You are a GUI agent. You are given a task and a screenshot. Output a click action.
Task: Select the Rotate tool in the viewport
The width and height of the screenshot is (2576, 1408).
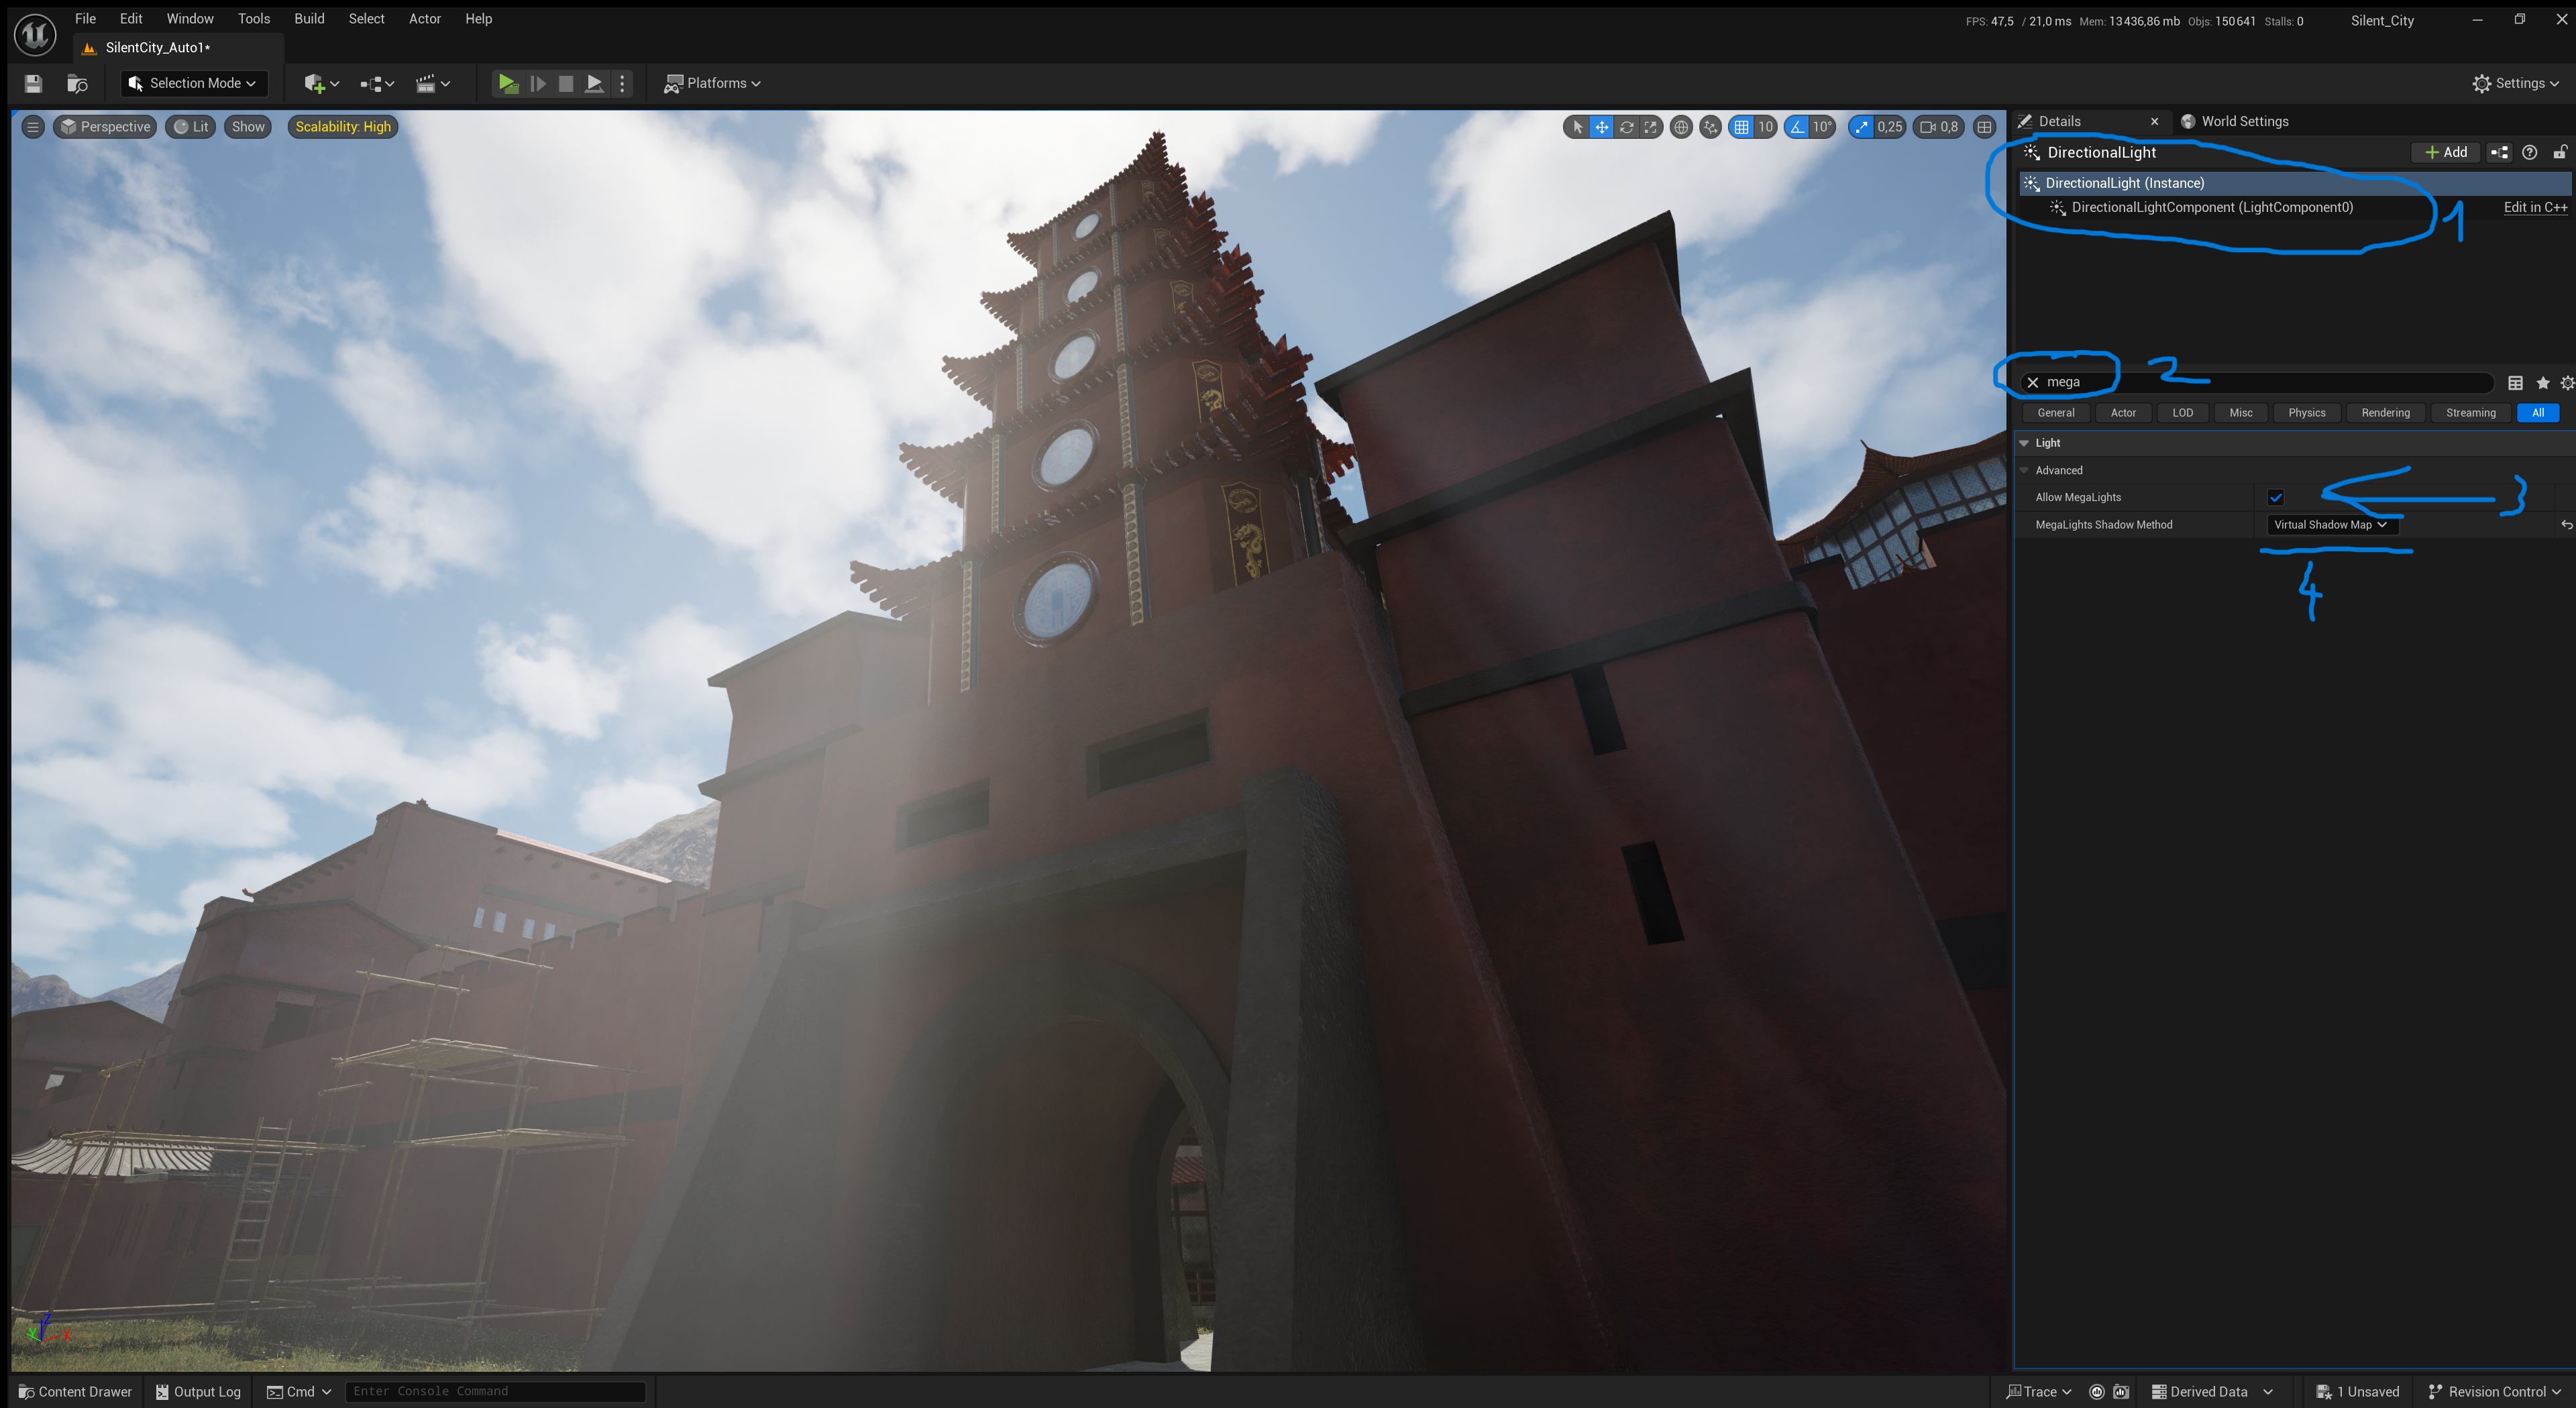(x=1627, y=127)
